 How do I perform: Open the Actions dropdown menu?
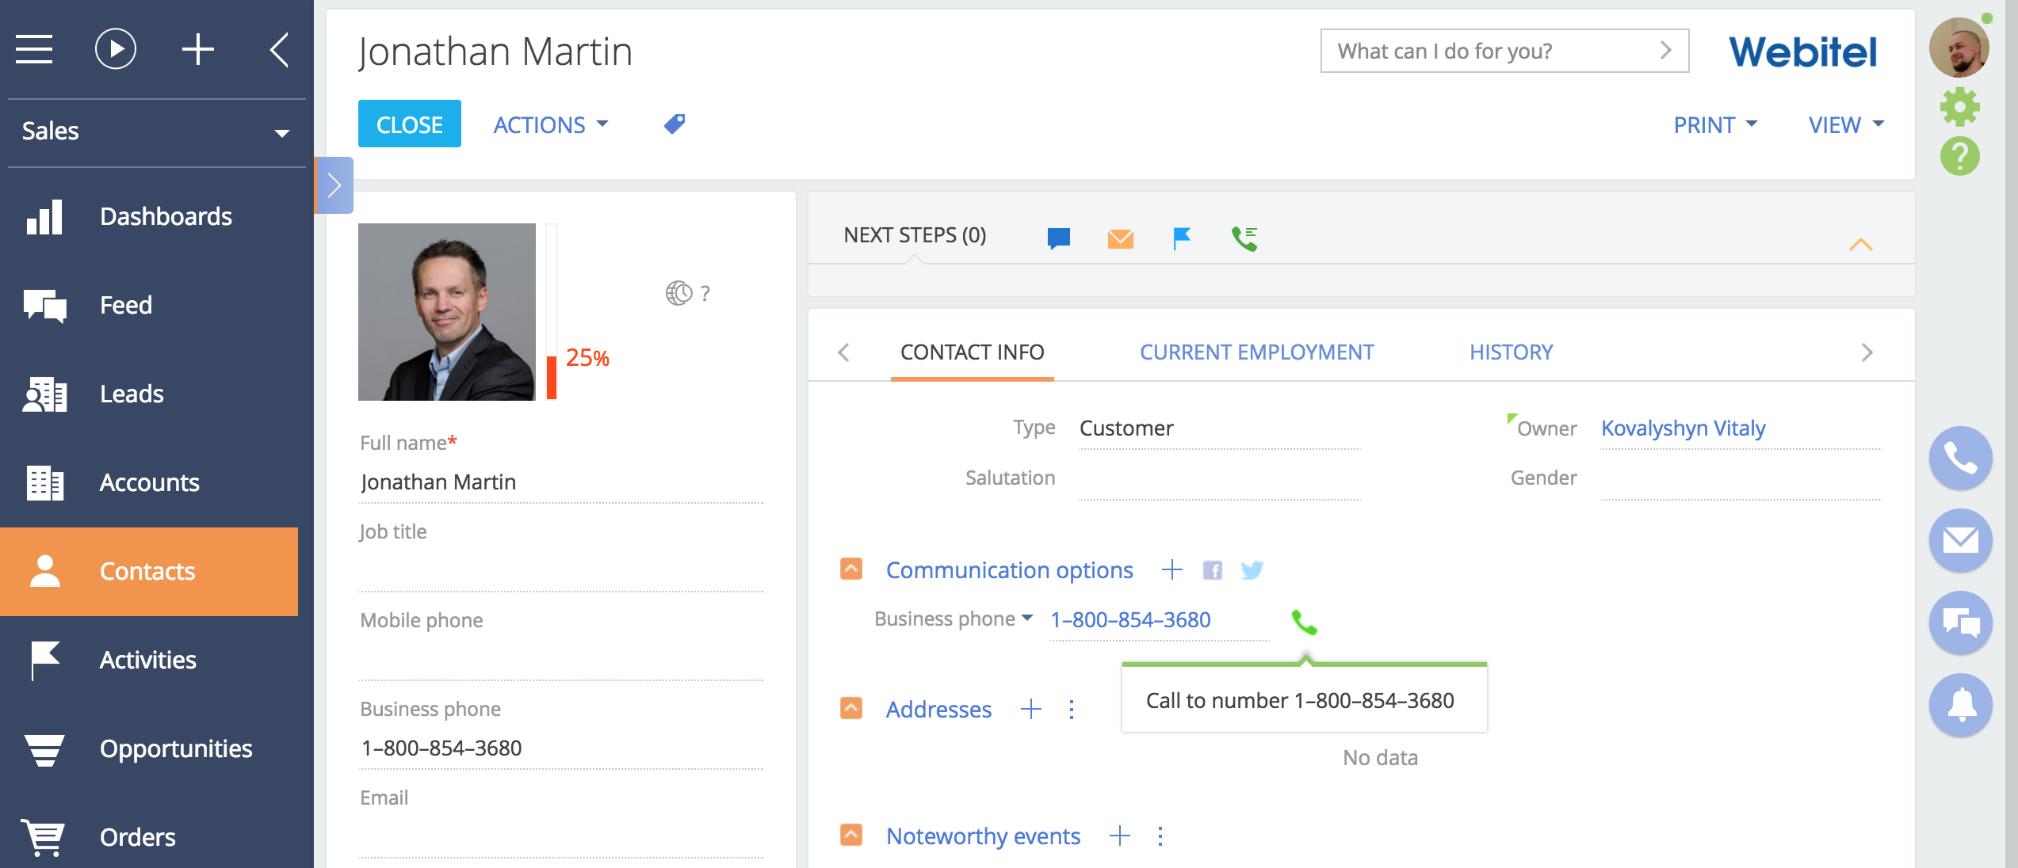(x=549, y=124)
